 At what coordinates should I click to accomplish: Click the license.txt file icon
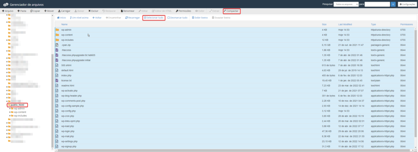[x=57, y=80]
